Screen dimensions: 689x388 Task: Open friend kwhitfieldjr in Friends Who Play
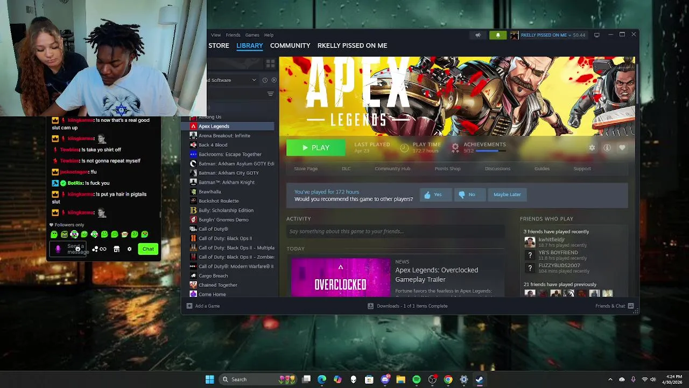click(551, 240)
